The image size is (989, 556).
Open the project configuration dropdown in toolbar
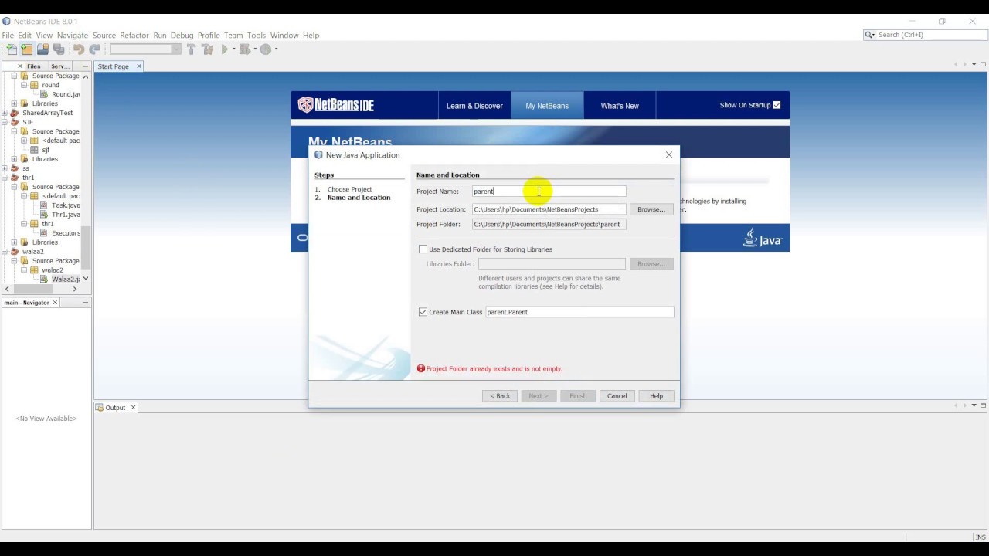point(145,49)
